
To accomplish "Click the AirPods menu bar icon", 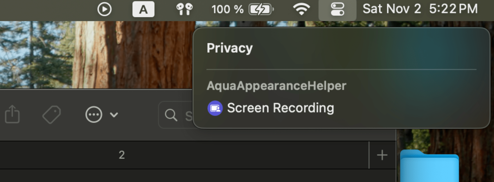I will (184, 9).
